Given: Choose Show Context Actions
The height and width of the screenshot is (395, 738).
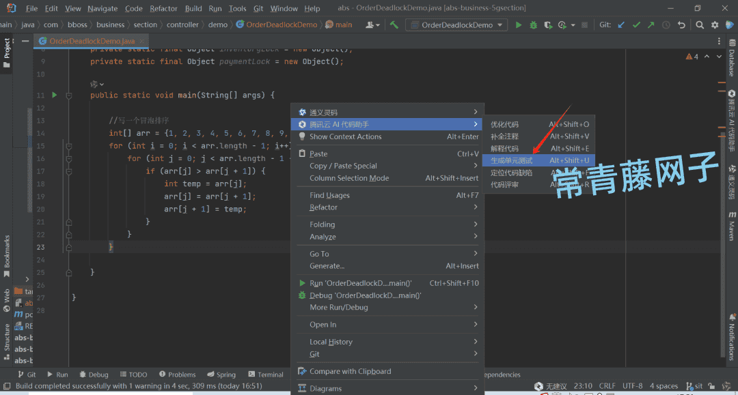Looking at the screenshot, I should [388, 136].
